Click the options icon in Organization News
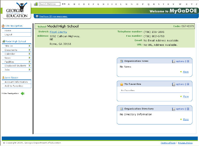The width and height of the screenshot is (199, 146). tap(173, 61)
